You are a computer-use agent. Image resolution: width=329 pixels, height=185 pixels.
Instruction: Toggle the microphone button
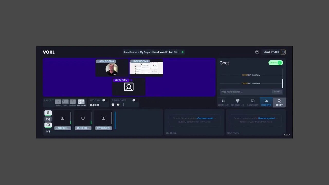(48, 113)
